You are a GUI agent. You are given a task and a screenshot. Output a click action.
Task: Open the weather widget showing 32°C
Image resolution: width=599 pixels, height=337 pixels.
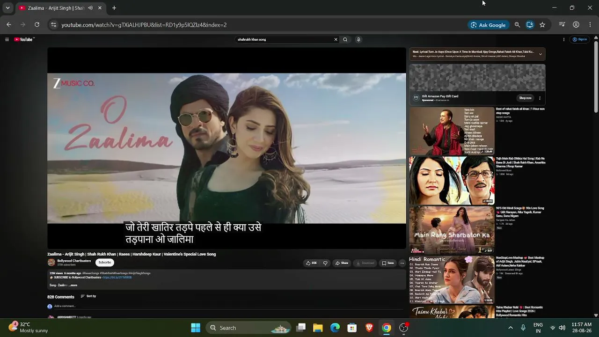tap(28, 328)
